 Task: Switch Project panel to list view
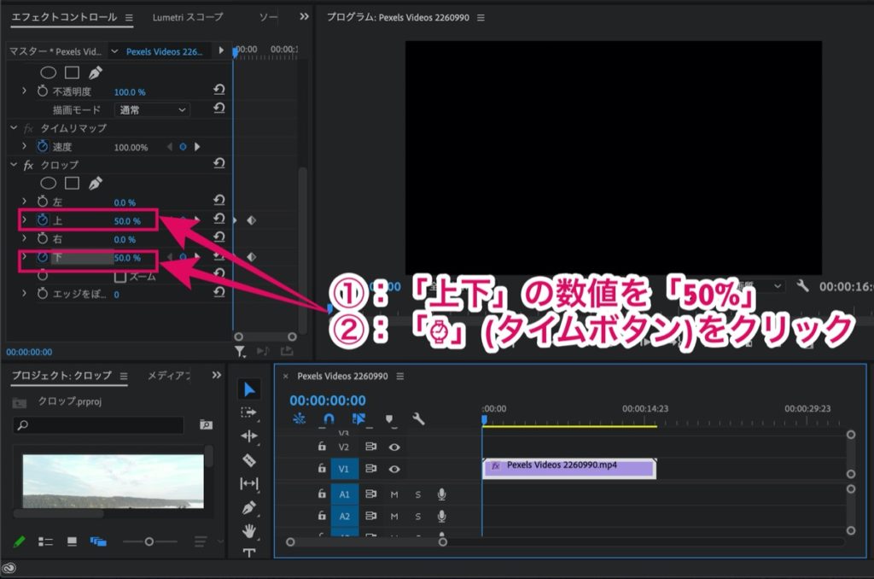tap(45, 541)
